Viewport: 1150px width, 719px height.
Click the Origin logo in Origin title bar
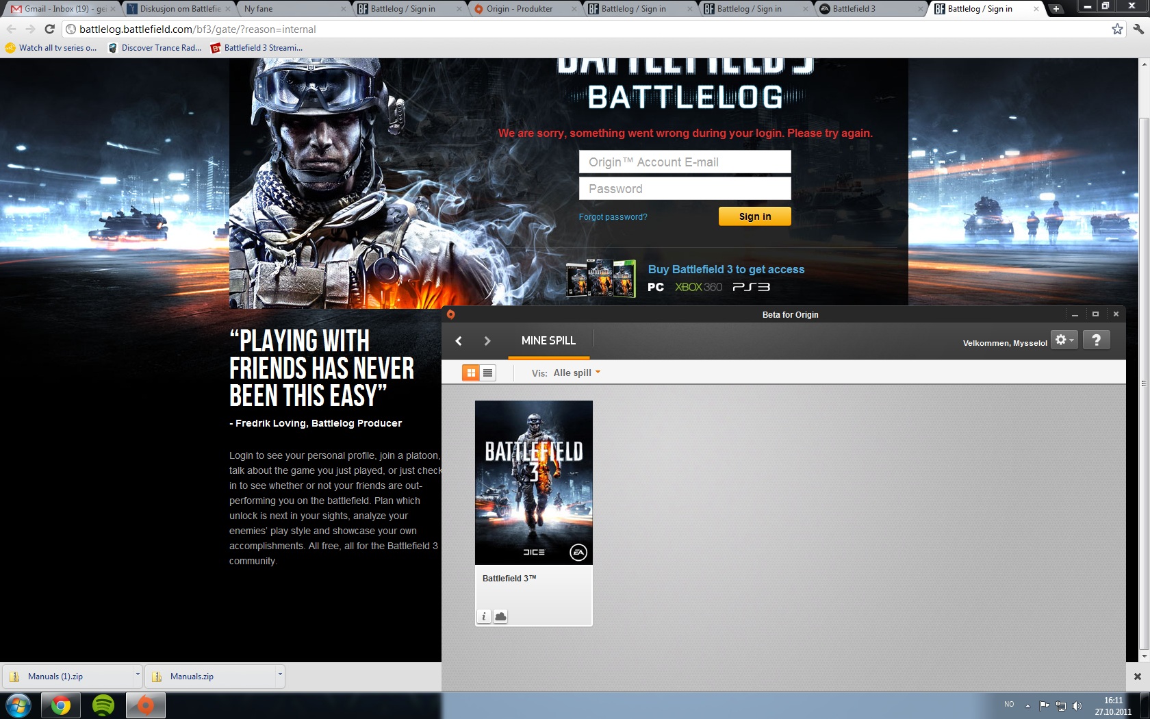[x=450, y=314]
